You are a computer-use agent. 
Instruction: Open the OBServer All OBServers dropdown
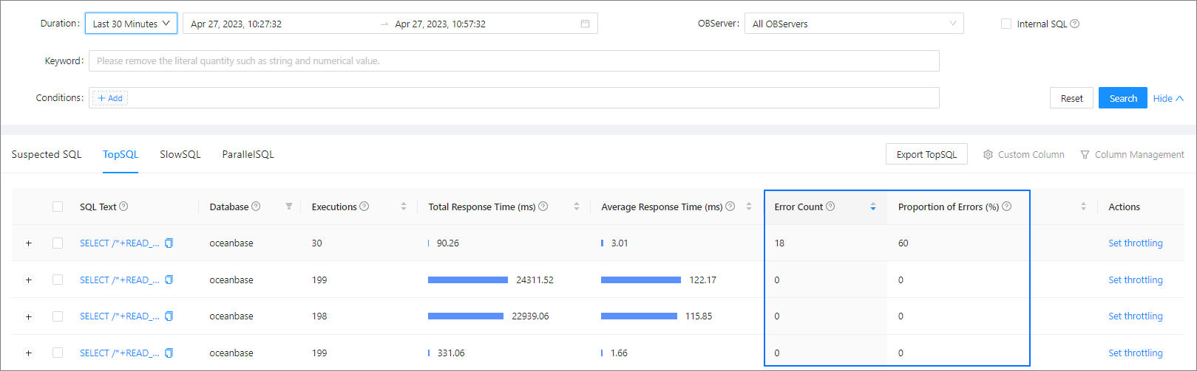853,24
